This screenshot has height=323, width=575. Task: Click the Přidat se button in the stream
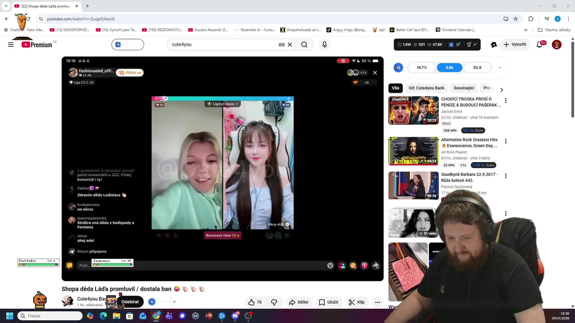pos(130,73)
